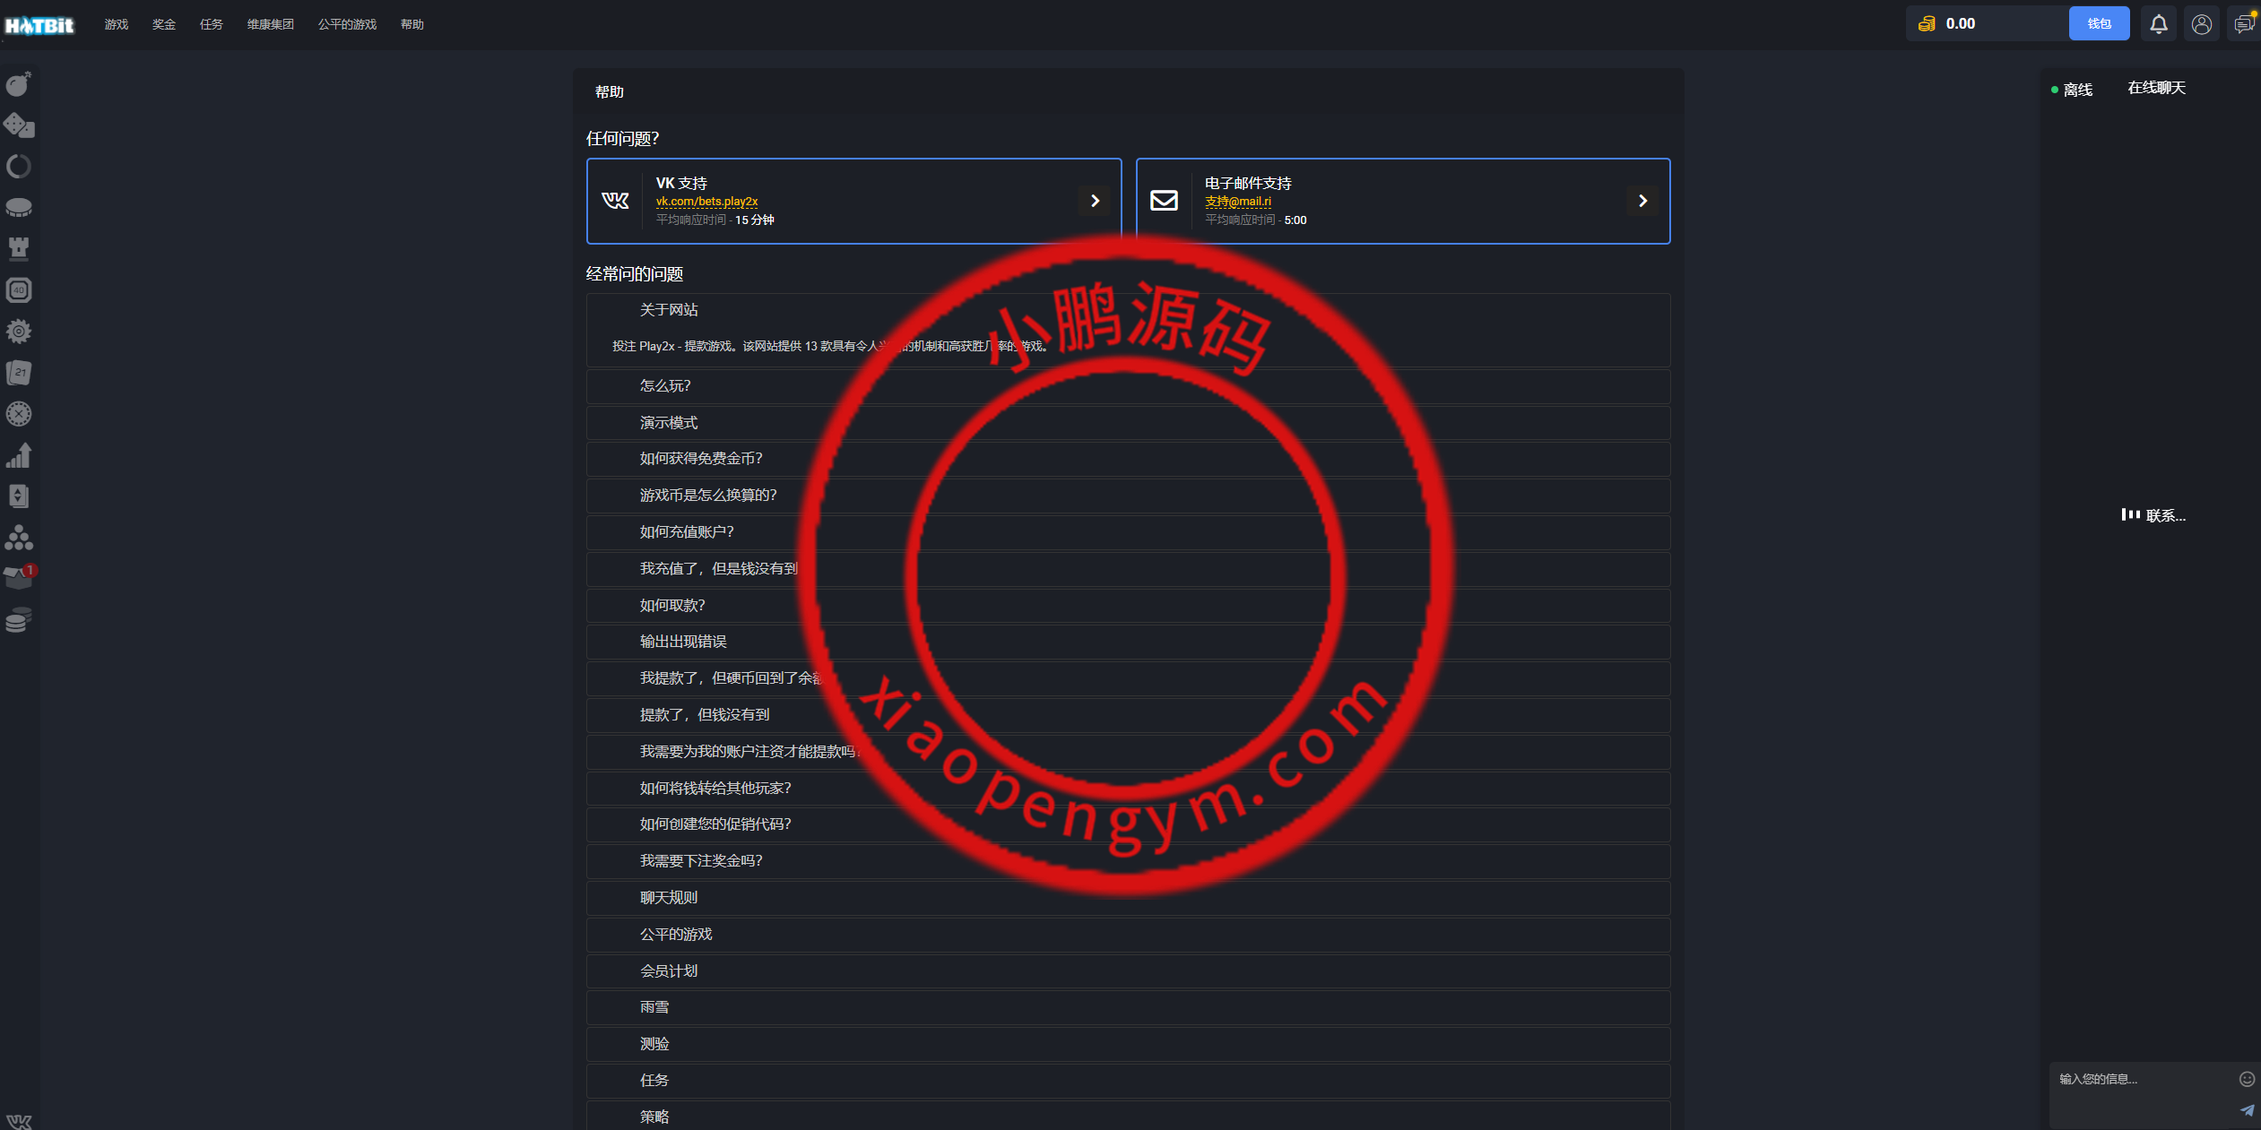The height and width of the screenshot is (1130, 2261).
Task: Open the plinko balls game icon
Action: (x=20, y=538)
